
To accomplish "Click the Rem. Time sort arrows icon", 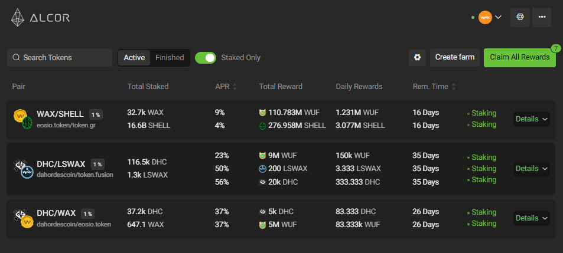I will coord(454,87).
